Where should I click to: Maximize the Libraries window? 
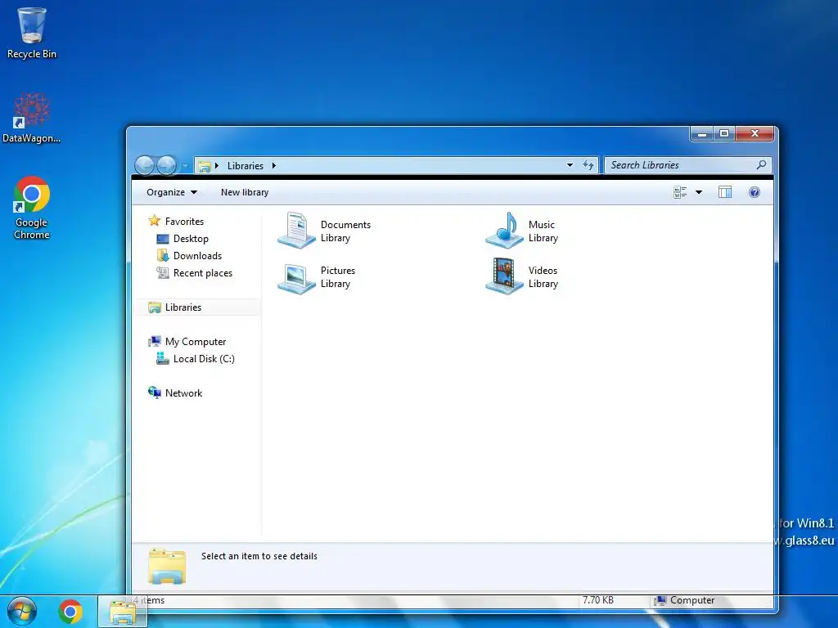click(x=724, y=133)
